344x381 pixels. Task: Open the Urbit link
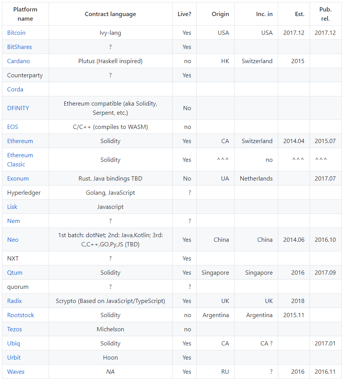coord(14,358)
